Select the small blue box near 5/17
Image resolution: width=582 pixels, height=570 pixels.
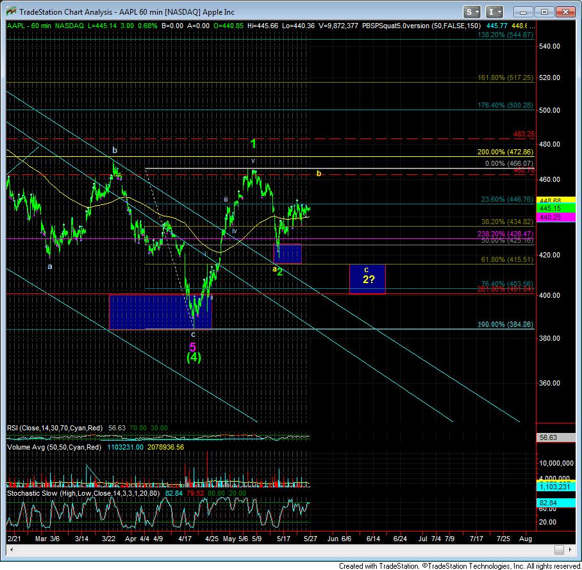pos(287,254)
